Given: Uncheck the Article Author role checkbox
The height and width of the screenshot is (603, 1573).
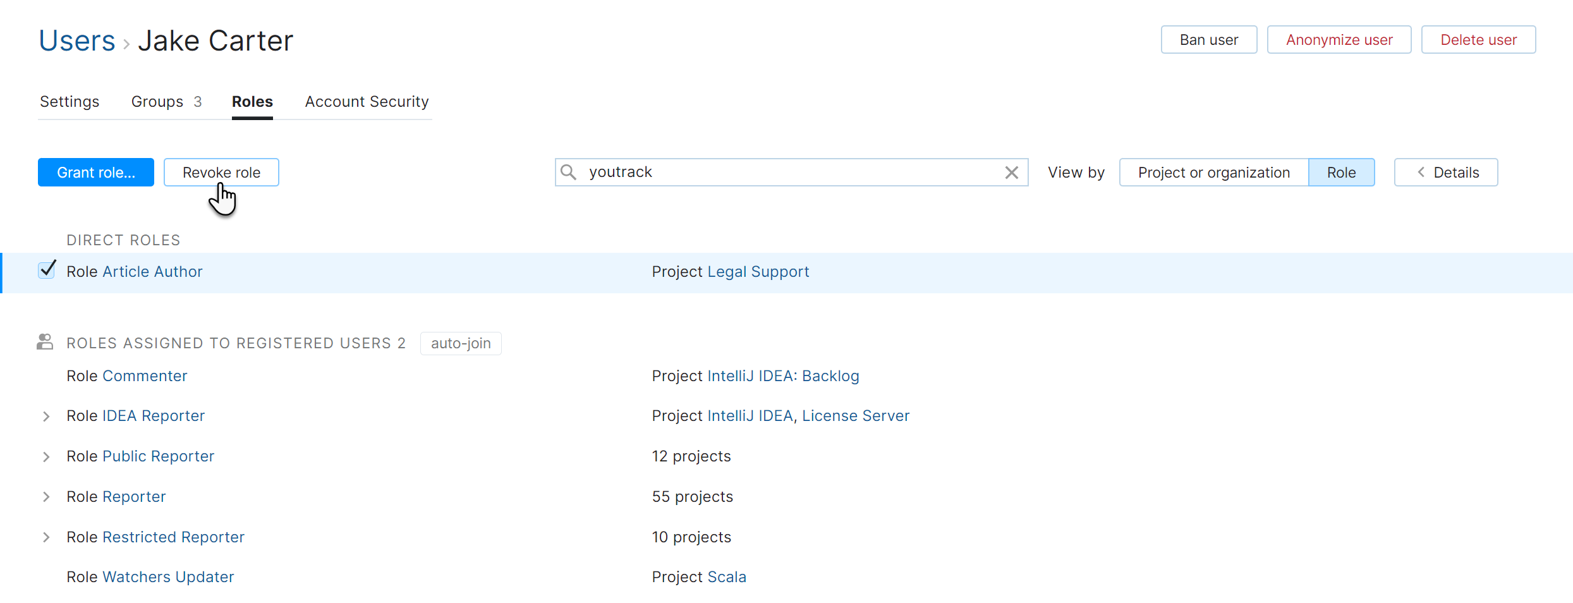Looking at the screenshot, I should coord(47,271).
